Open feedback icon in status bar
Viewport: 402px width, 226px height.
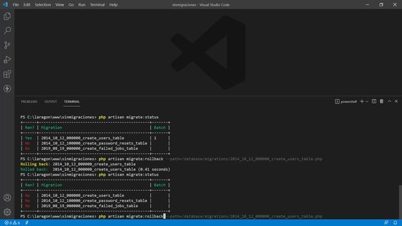click(386, 223)
